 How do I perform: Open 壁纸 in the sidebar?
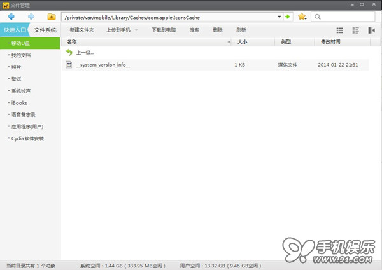(x=16, y=79)
